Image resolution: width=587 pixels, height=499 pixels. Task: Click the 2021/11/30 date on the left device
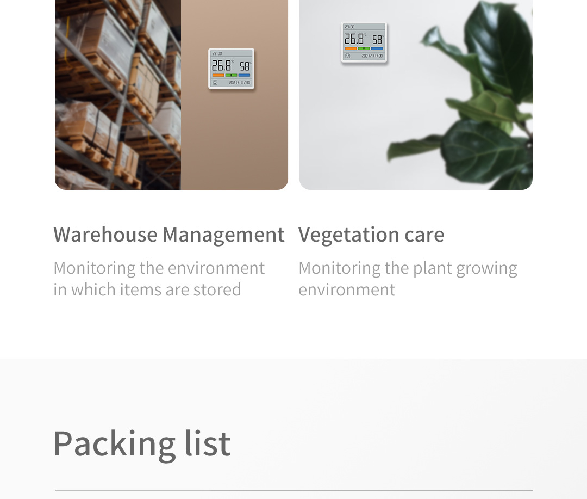click(240, 83)
